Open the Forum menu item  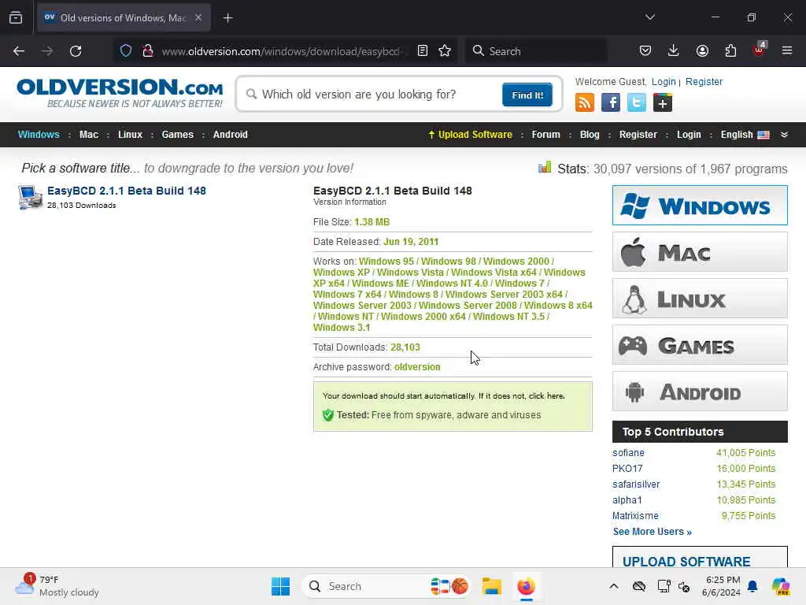tap(546, 134)
